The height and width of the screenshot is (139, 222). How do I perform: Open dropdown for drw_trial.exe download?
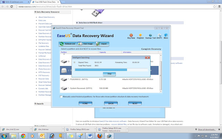point(63,129)
